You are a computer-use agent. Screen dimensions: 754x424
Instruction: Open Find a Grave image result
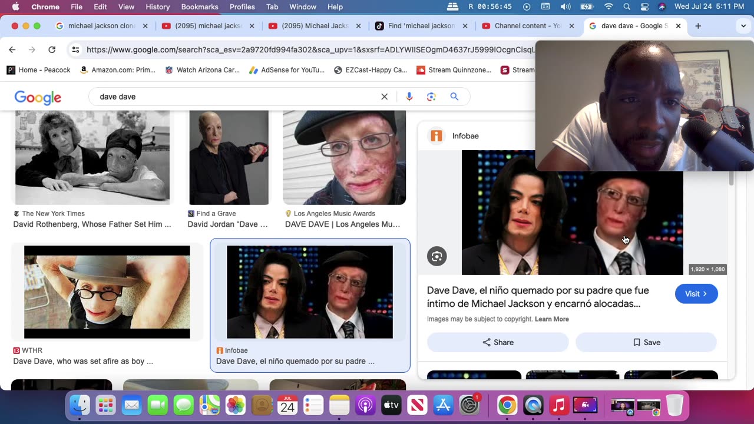pos(229,158)
